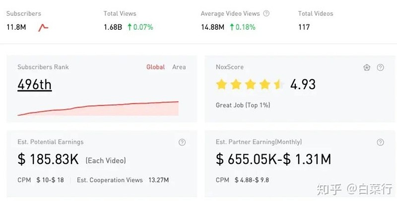Screen dimensions: 397x201
Task: Click the 11.8M subscribers value
Action: (16, 27)
